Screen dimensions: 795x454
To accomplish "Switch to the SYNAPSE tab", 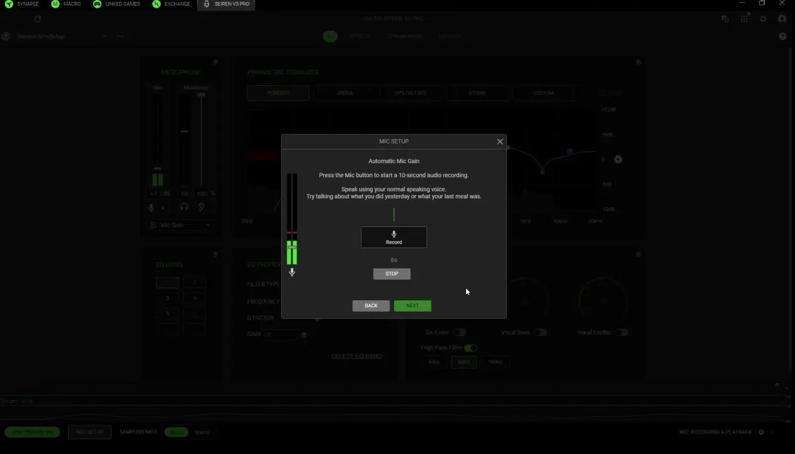I will pos(22,4).
